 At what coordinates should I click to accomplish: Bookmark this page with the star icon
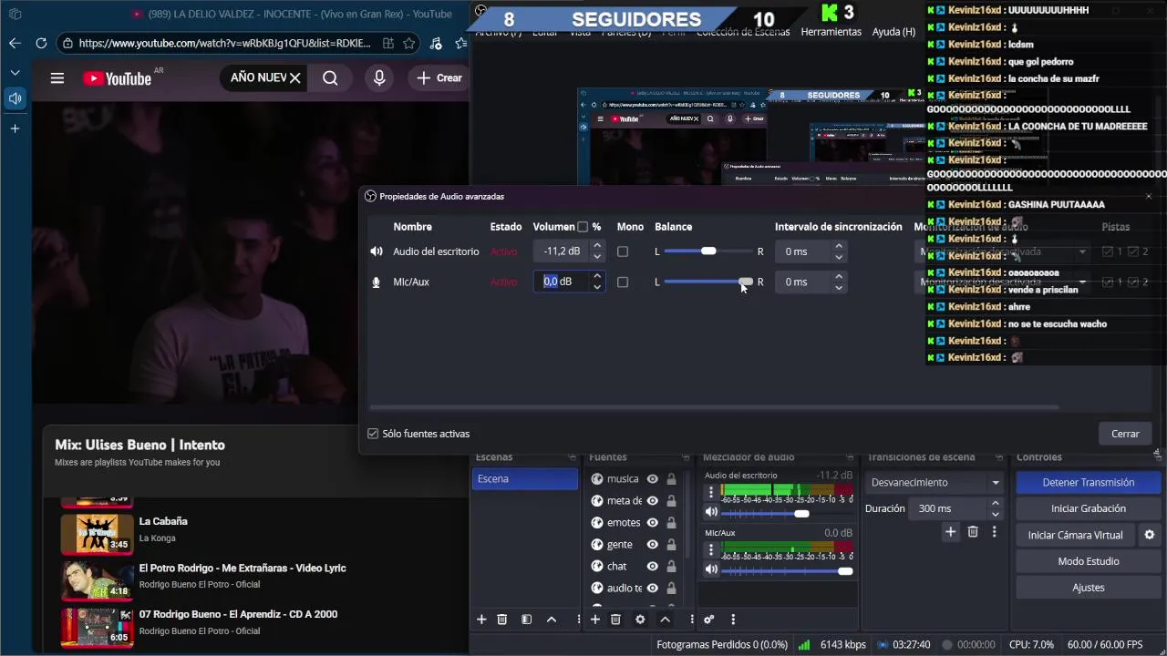tap(409, 43)
